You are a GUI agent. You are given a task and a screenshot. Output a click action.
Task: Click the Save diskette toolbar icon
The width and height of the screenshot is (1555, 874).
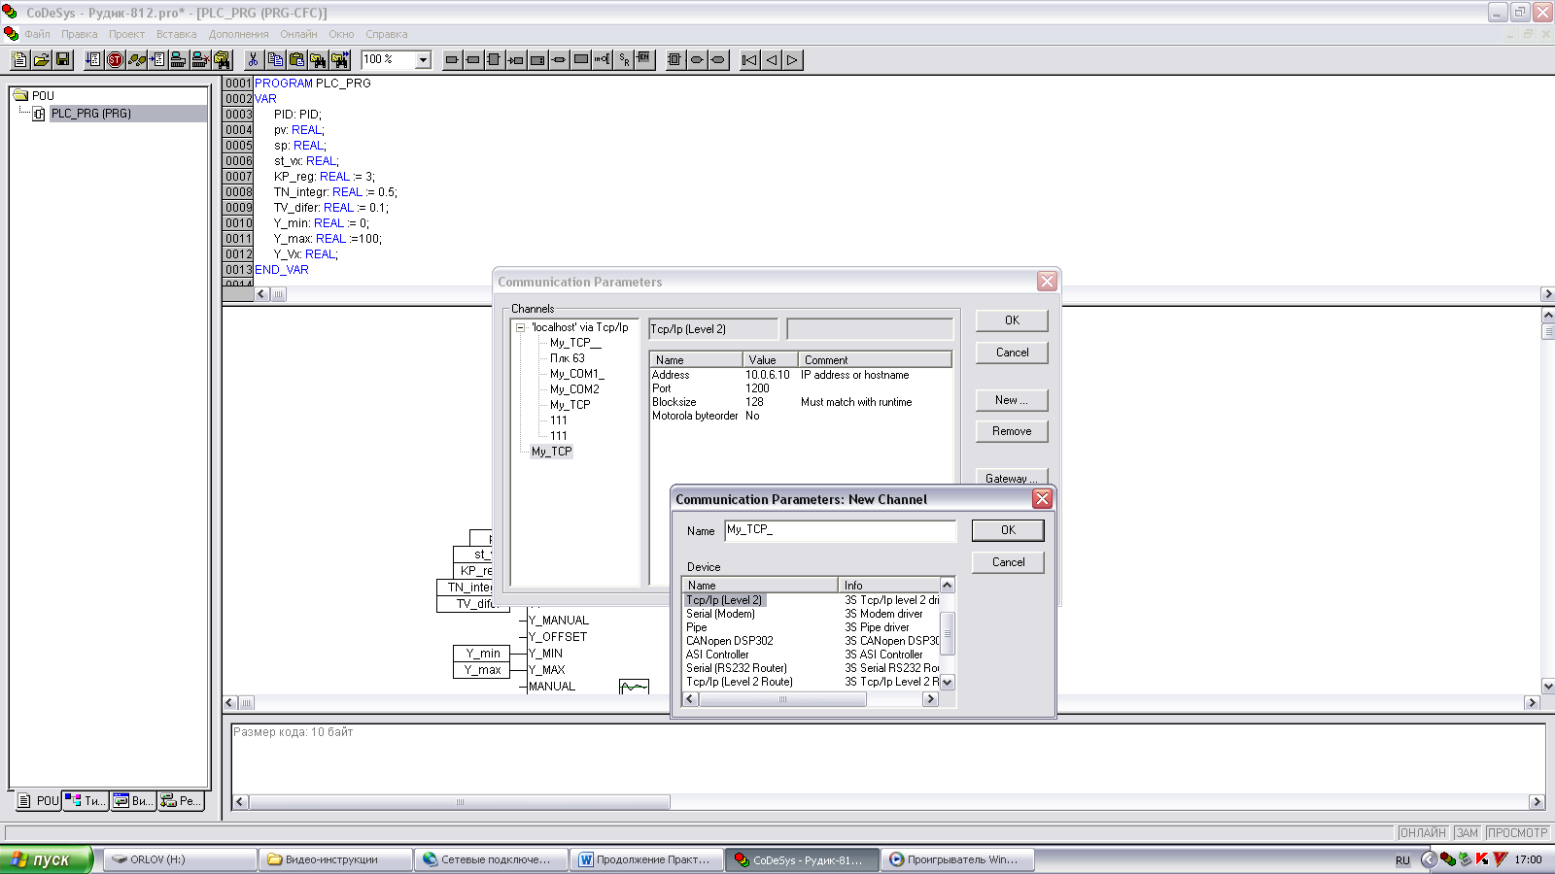[x=62, y=59]
